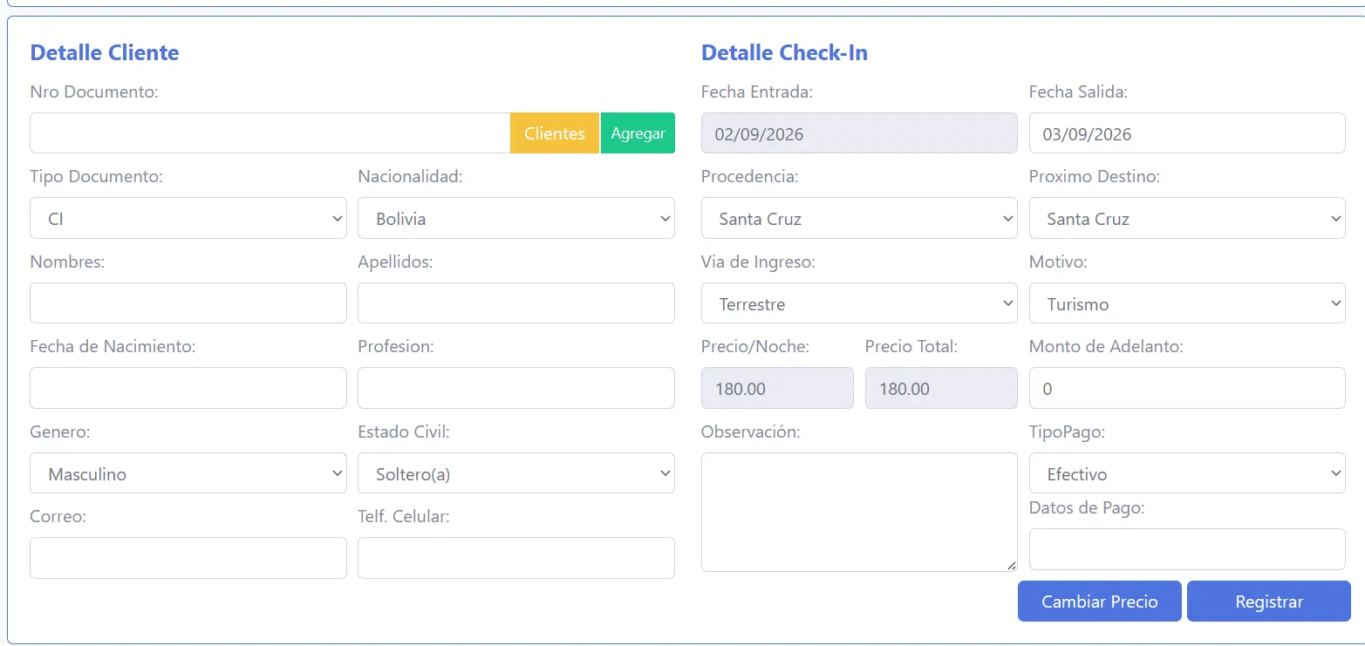
Task: Click into the Nombres text field
Action: tap(188, 303)
